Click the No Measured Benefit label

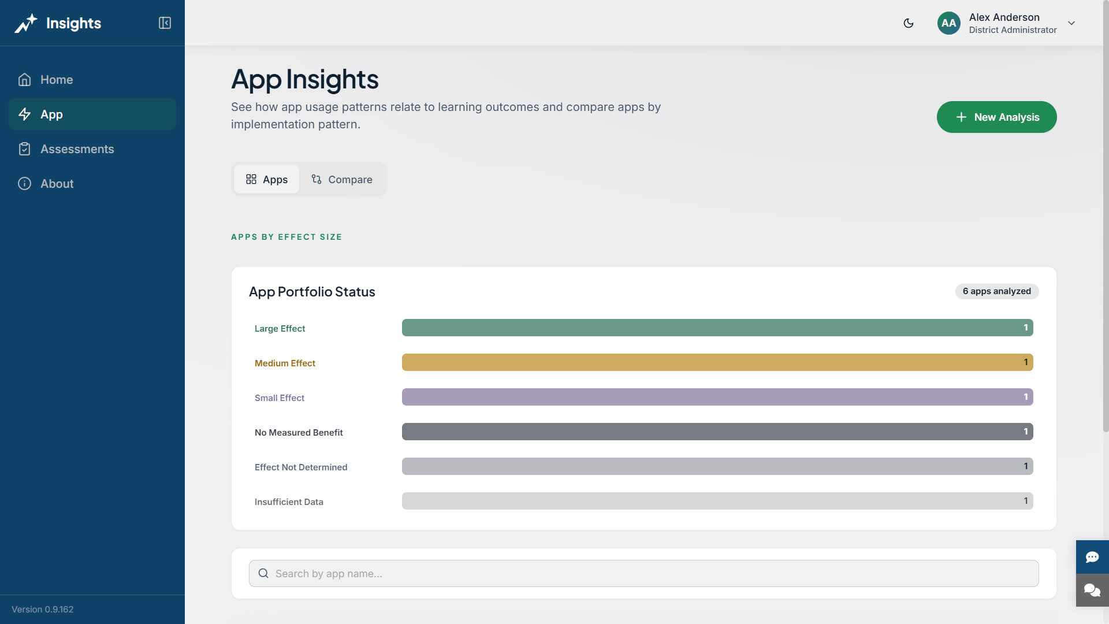299,432
